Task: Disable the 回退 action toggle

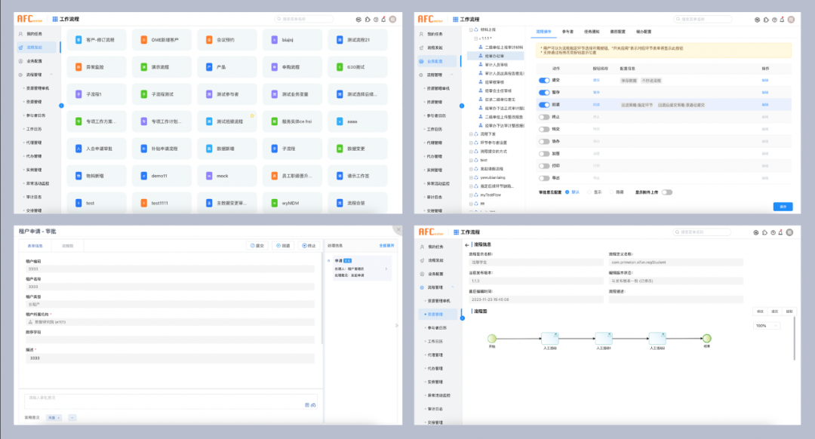Action: click(544, 105)
